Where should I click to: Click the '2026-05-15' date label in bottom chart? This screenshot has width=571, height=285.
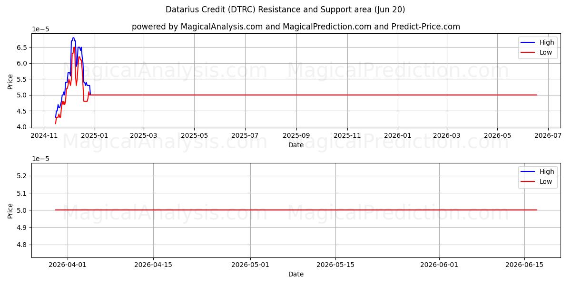pyautogui.click(x=335, y=265)
